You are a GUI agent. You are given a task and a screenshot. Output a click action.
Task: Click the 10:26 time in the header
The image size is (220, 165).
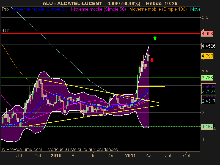[x=171, y=3]
